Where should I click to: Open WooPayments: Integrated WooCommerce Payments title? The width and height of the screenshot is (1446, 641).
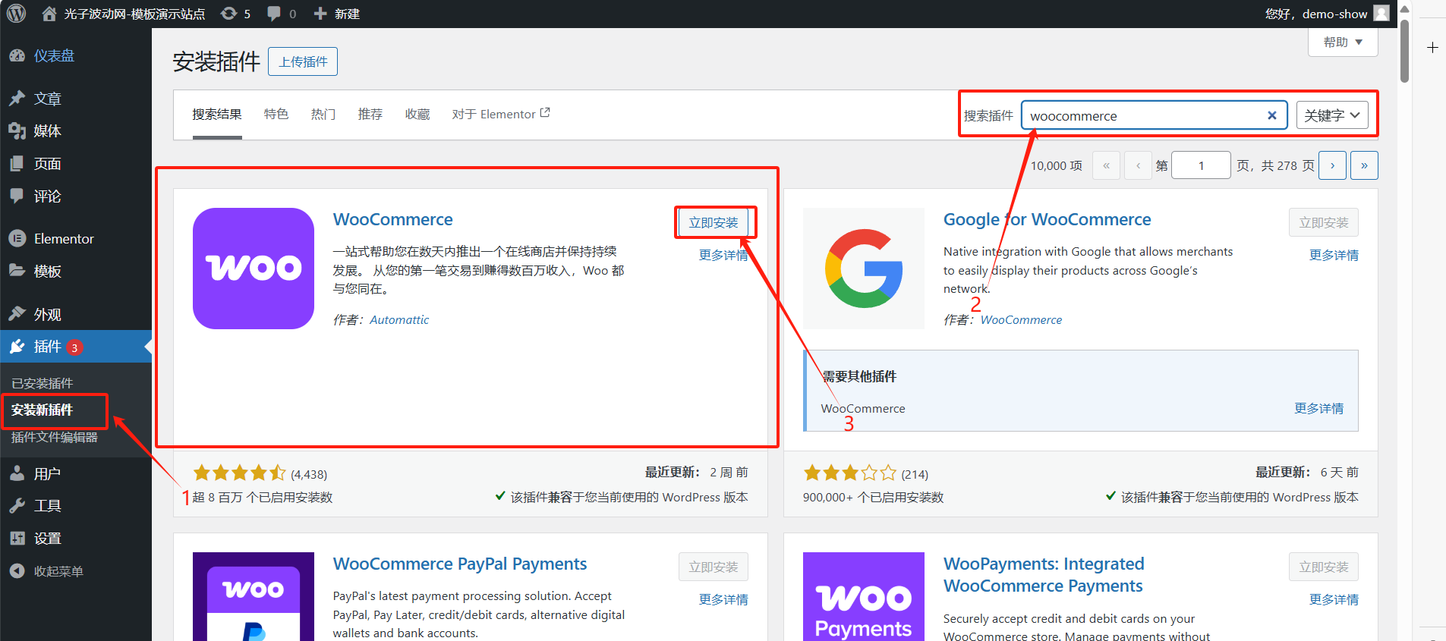[x=1044, y=575]
